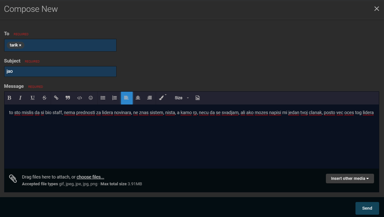Viewport: 384px width, 217px height.
Task: Click the choose files link
Action: pos(90,177)
